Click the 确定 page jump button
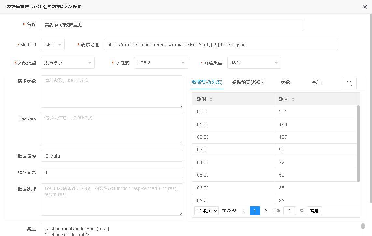The height and width of the screenshot is (236, 372). pos(314,211)
